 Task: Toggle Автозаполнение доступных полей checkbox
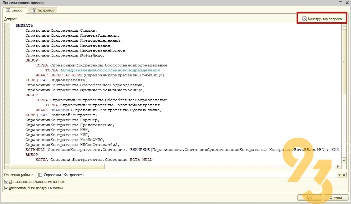6,188
